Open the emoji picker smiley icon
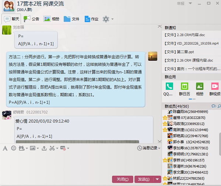This screenshot has height=186, width=221. [14, 148]
